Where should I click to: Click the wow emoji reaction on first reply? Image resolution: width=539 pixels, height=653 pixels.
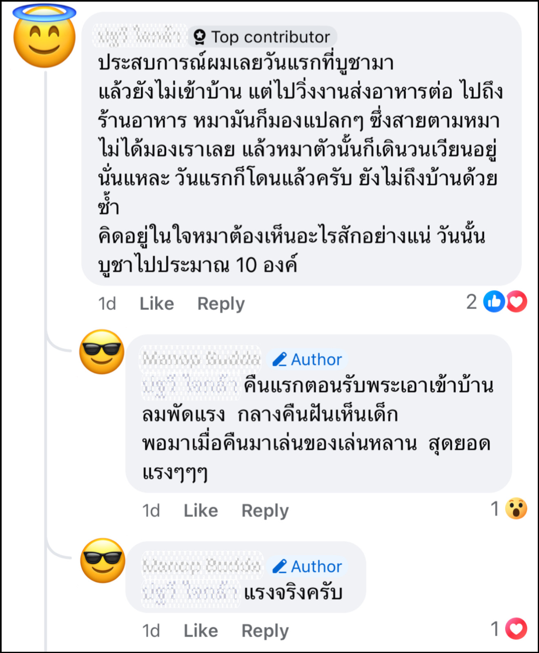pos(516,509)
